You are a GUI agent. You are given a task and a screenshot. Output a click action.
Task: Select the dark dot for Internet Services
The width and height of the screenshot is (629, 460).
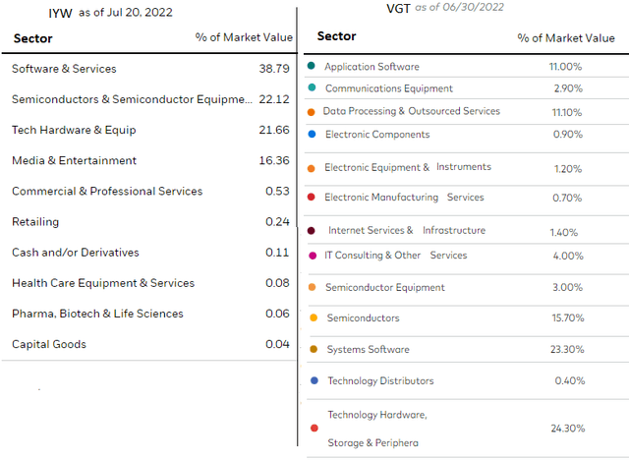click(312, 231)
